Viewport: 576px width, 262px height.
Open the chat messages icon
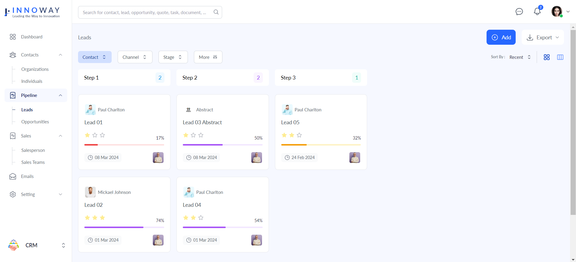[x=519, y=12]
